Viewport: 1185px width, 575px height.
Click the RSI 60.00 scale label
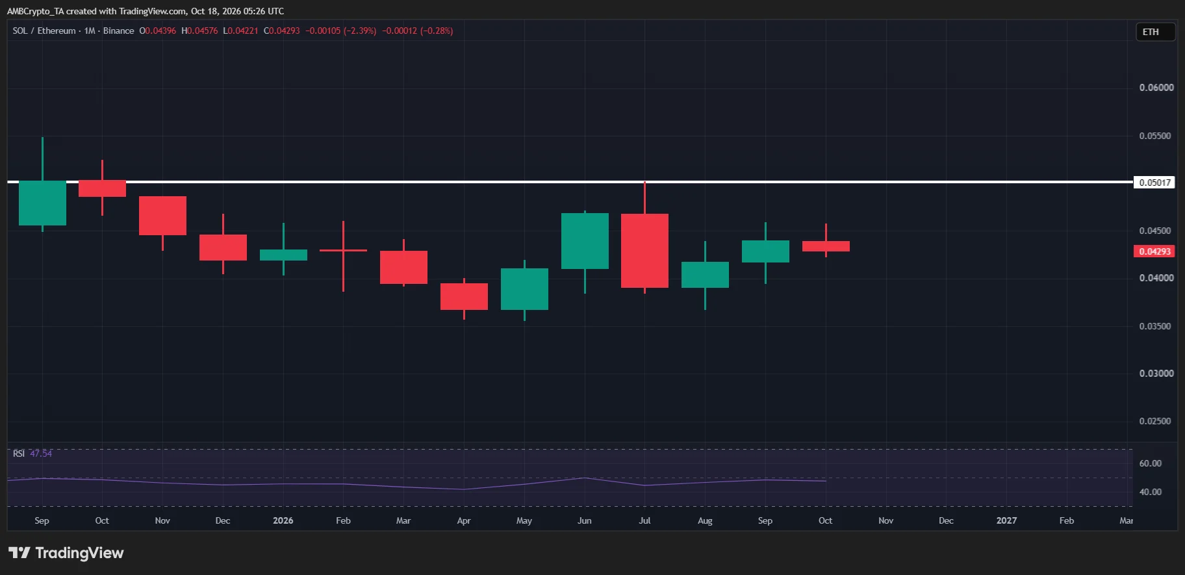click(1150, 463)
